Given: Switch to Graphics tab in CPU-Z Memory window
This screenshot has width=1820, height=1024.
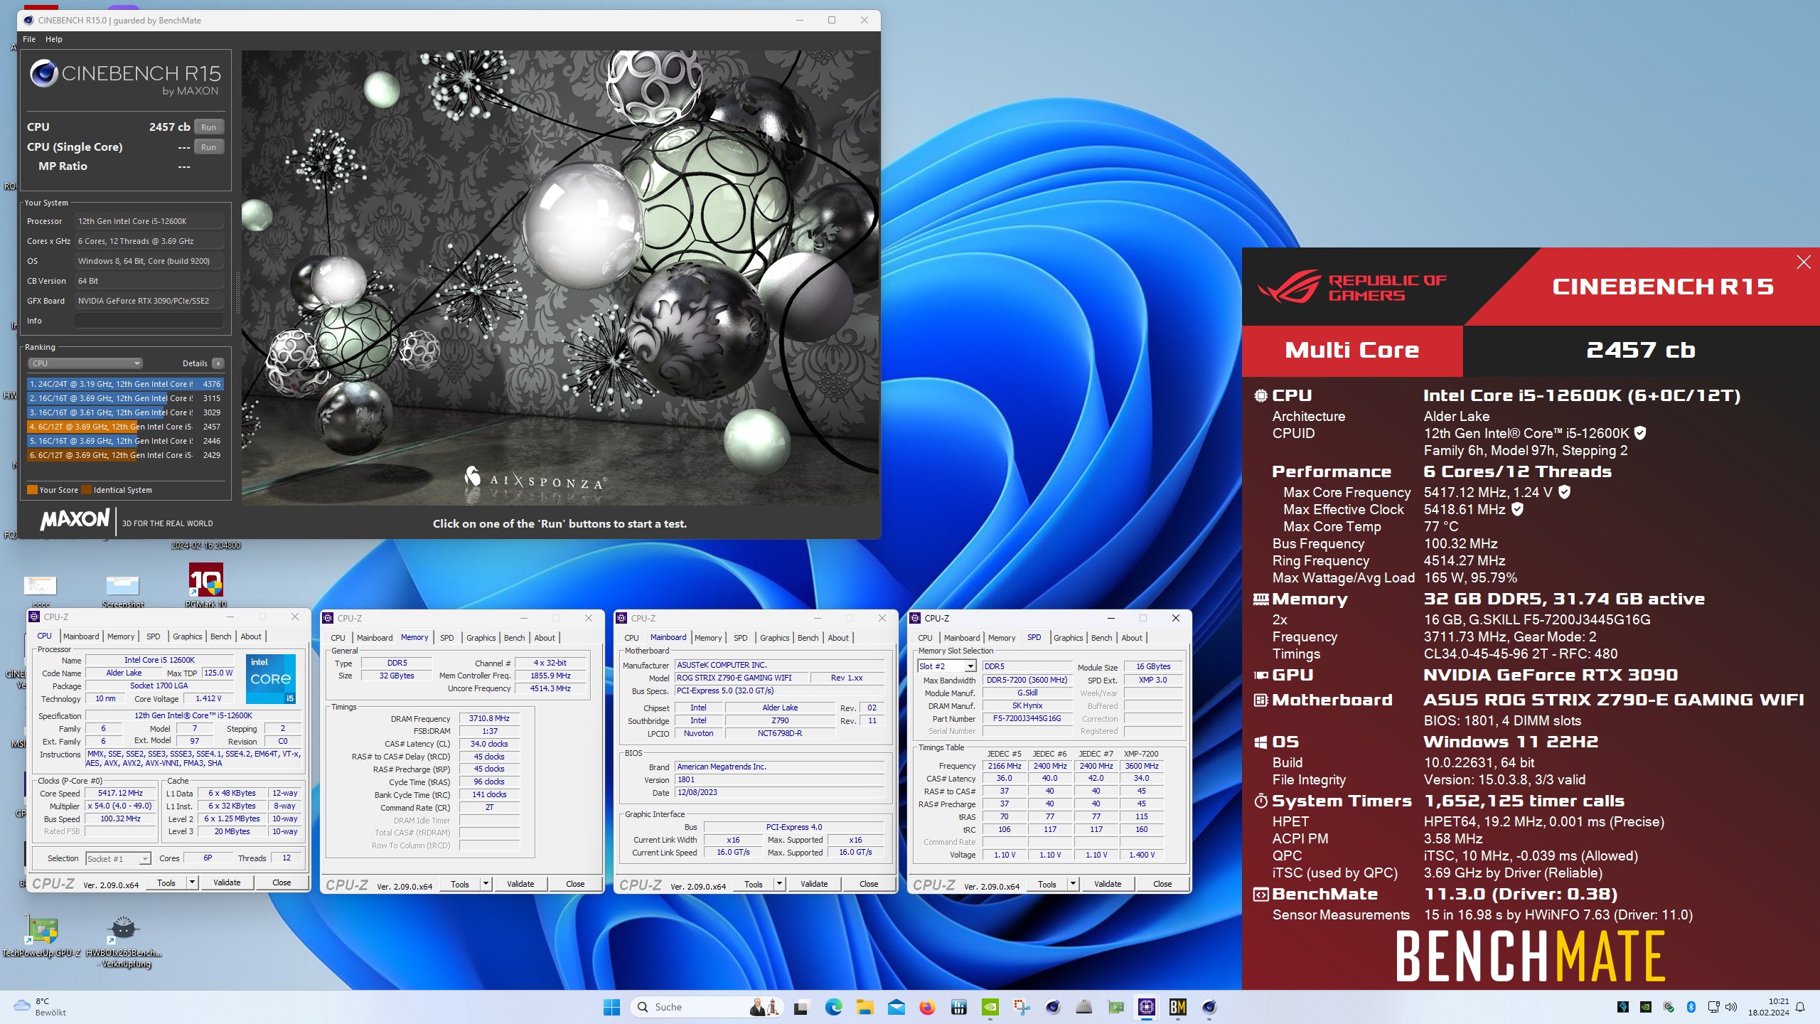Looking at the screenshot, I should (481, 638).
